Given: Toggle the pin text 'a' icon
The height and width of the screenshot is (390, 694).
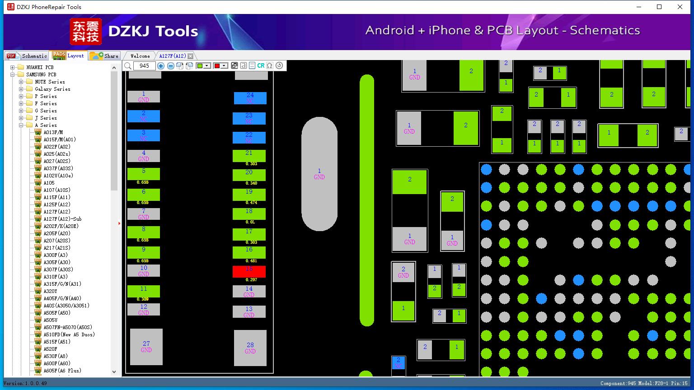Looking at the screenshot, I should pyautogui.click(x=243, y=65).
